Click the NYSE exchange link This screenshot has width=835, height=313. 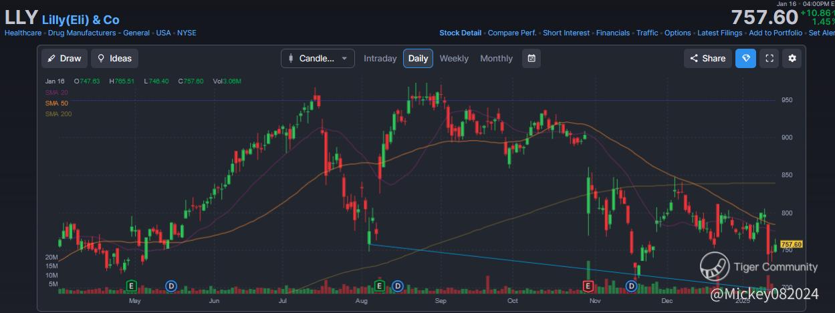(187, 33)
